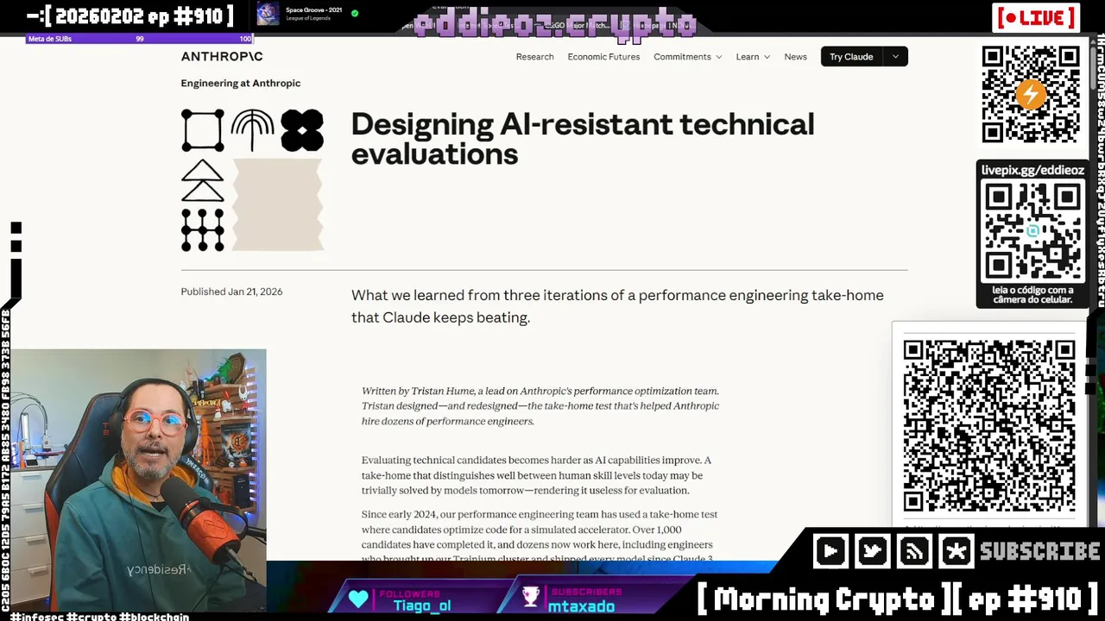The width and height of the screenshot is (1105, 621).
Task: Click the dotted grid nodes article icon
Action: tap(203, 229)
